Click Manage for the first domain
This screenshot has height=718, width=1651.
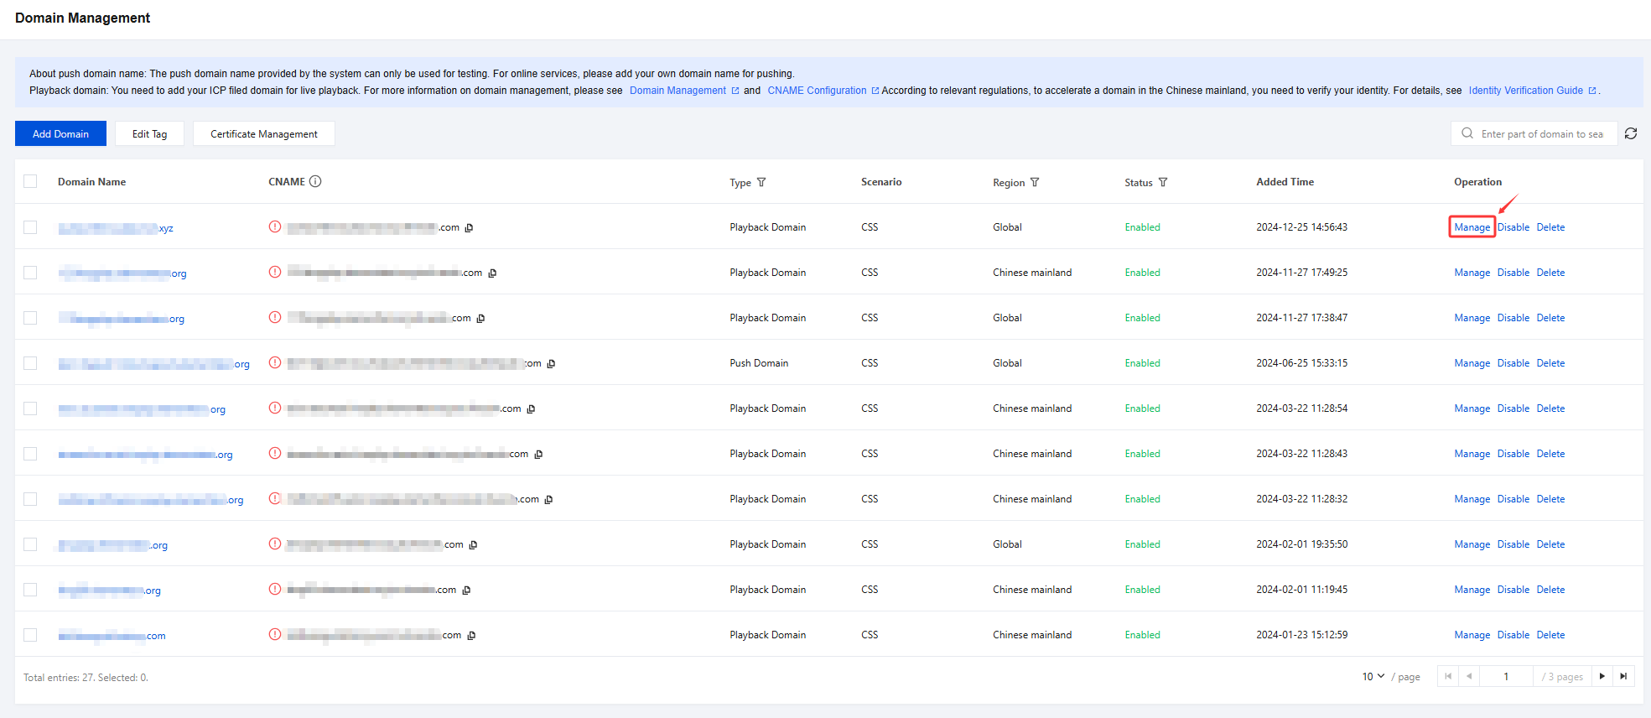[x=1472, y=227]
